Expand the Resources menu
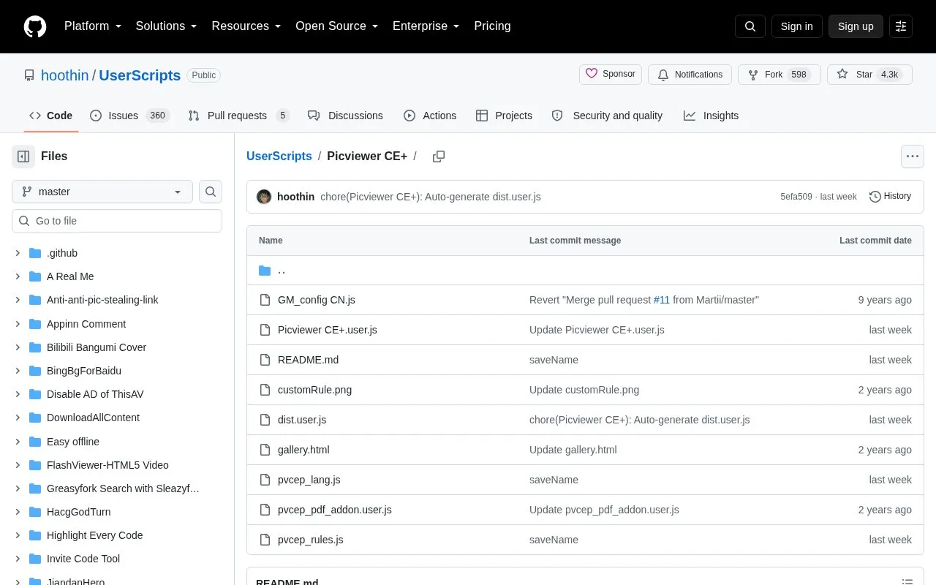Viewport: 936px width, 585px height. (x=246, y=26)
